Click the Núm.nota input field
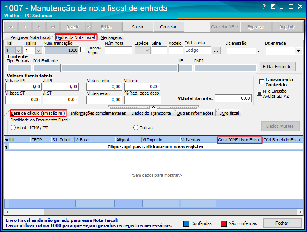This screenshot has height=232, width=307. tap(119, 51)
